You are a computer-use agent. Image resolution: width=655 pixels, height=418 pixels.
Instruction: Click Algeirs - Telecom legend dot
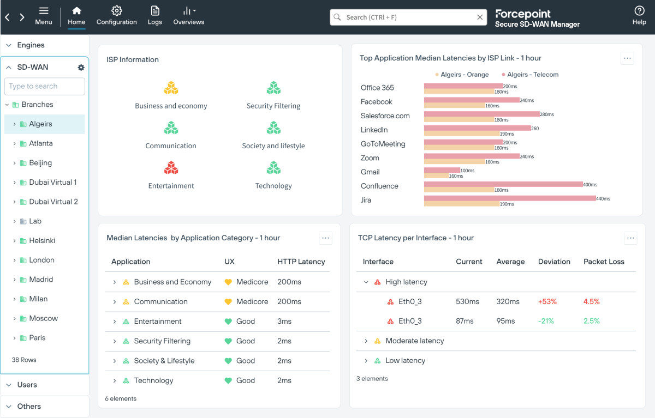click(503, 75)
